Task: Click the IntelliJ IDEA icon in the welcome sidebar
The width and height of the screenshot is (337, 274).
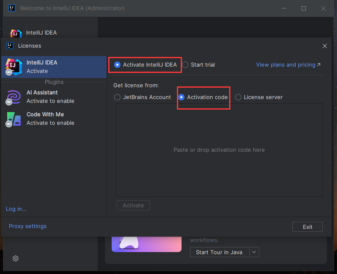Action: click(x=15, y=32)
